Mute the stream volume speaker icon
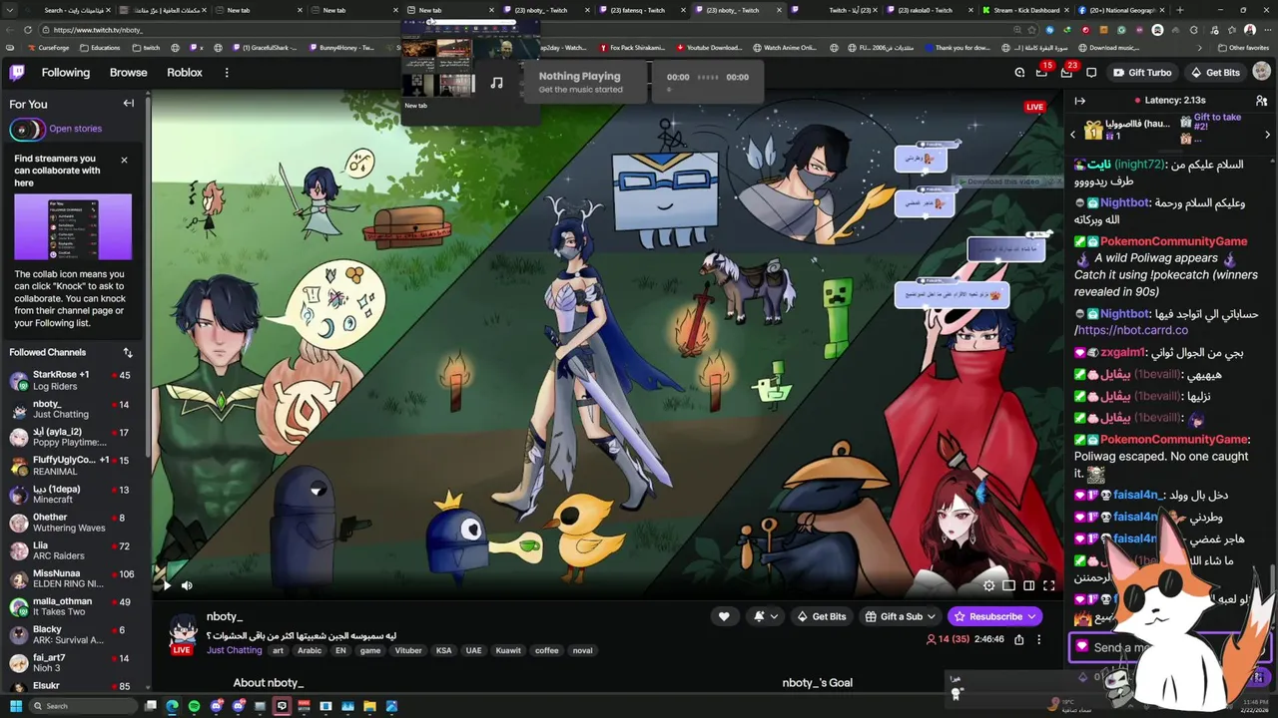Image resolution: width=1278 pixels, height=718 pixels. (187, 585)
